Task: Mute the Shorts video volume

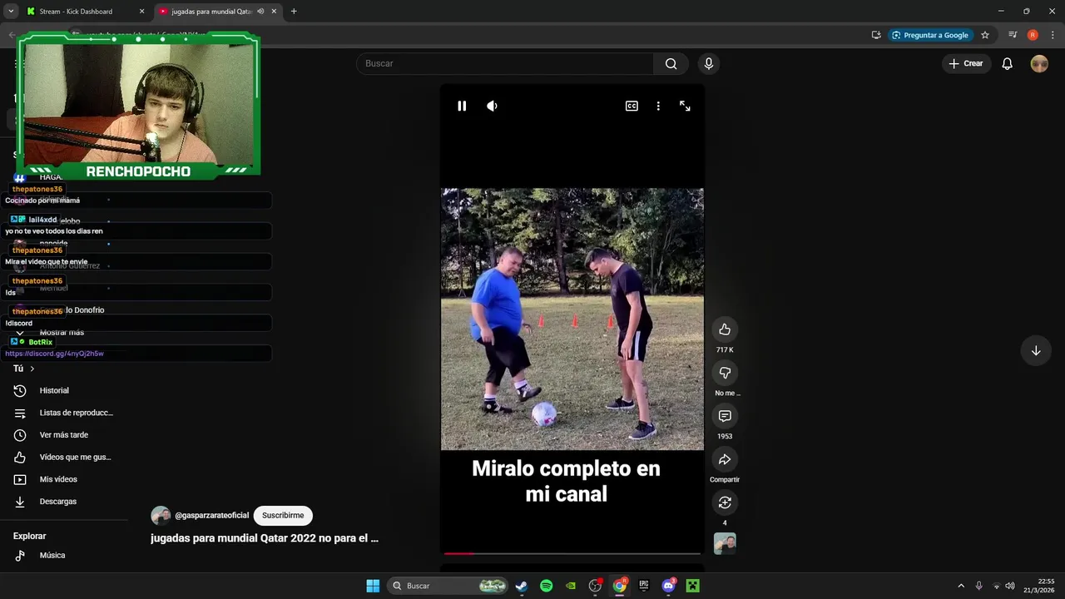Action: [492, 106]
